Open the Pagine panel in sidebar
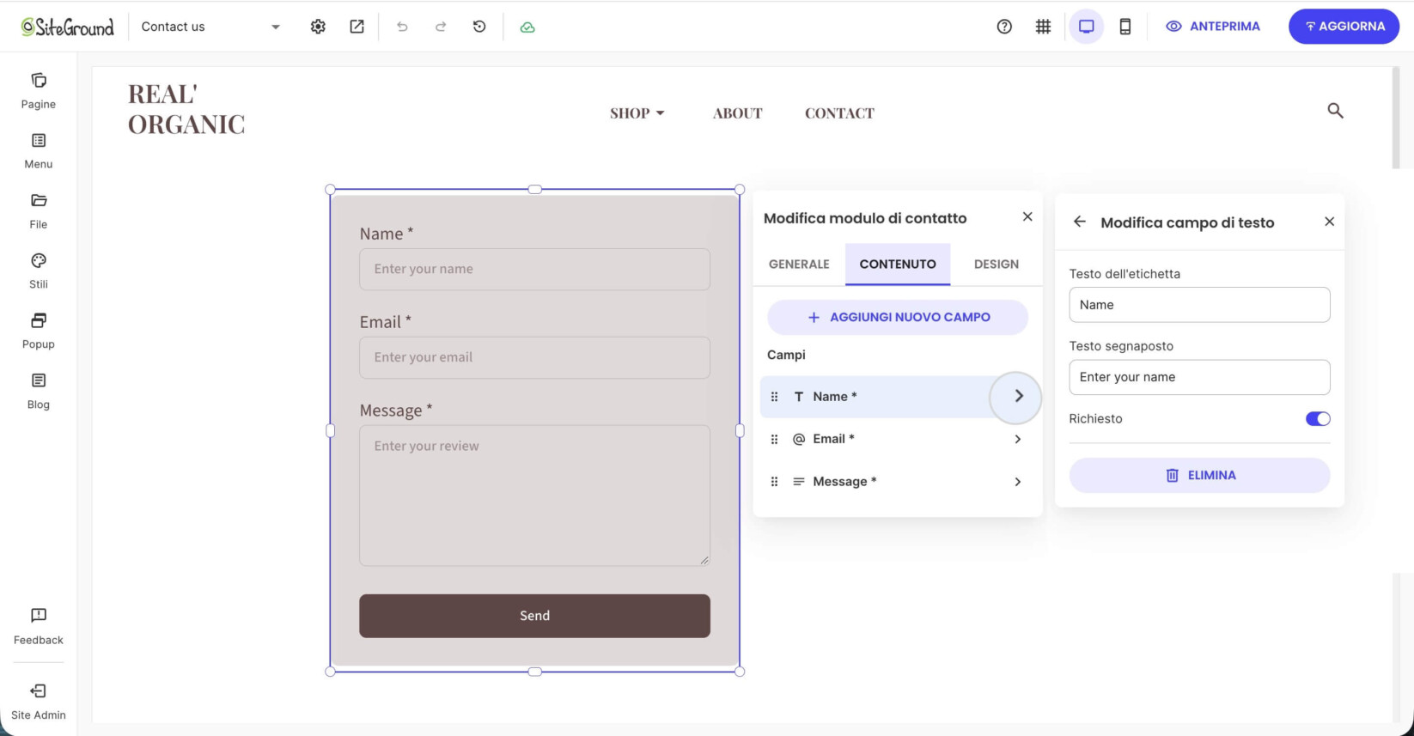The image size is (1414, 736). coord(39,91)
